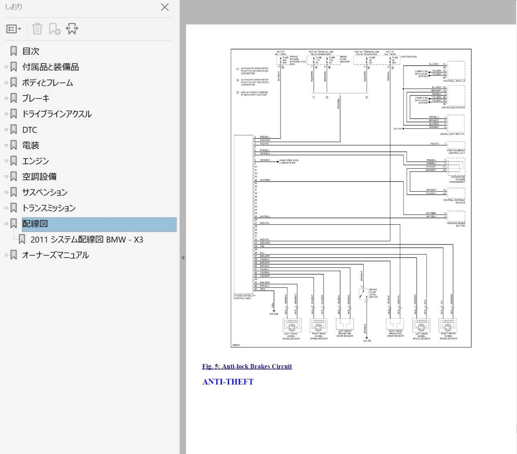
Task: Click the find current bookmark icon
Action: point(72,29)
